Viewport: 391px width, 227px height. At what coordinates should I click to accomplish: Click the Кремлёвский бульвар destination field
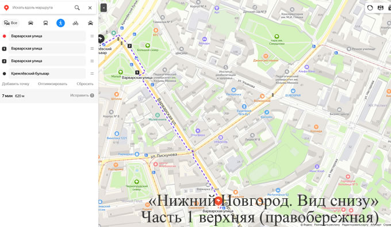click(x=47, y=74)
